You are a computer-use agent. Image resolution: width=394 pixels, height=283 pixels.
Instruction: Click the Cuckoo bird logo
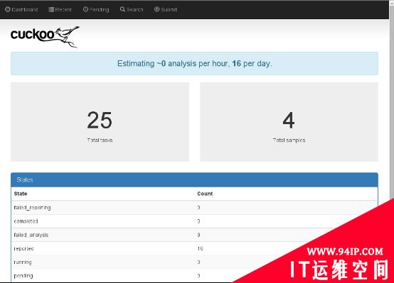[x=45, y=36]
